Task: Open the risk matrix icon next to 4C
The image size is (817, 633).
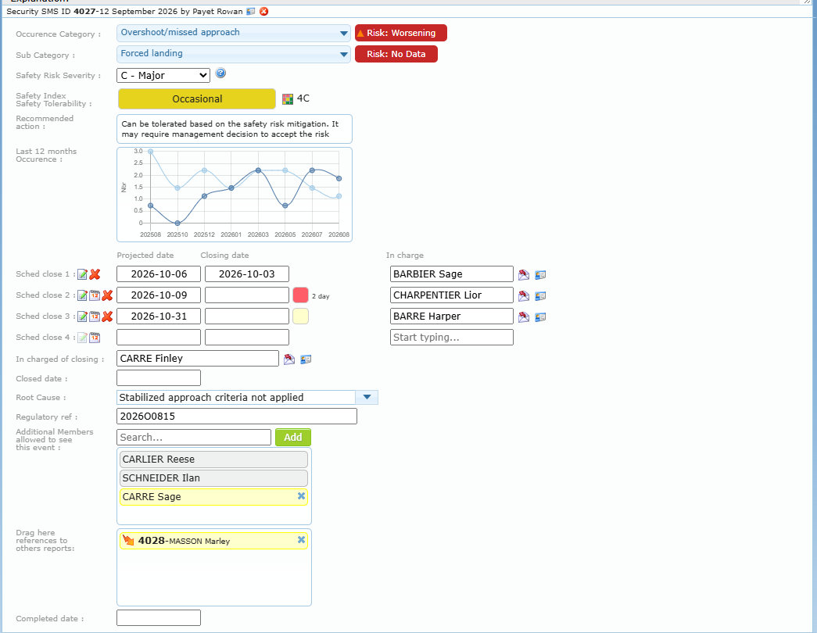Action: tap(288, 99)
